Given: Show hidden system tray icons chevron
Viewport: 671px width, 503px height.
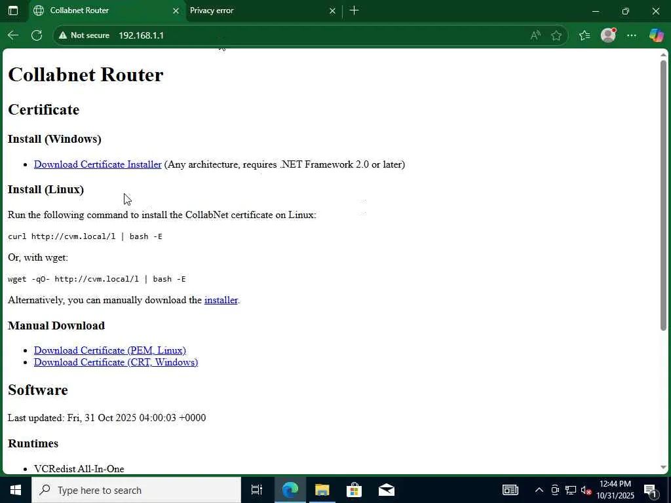Looking at the screenshot, I should (539, 490).
